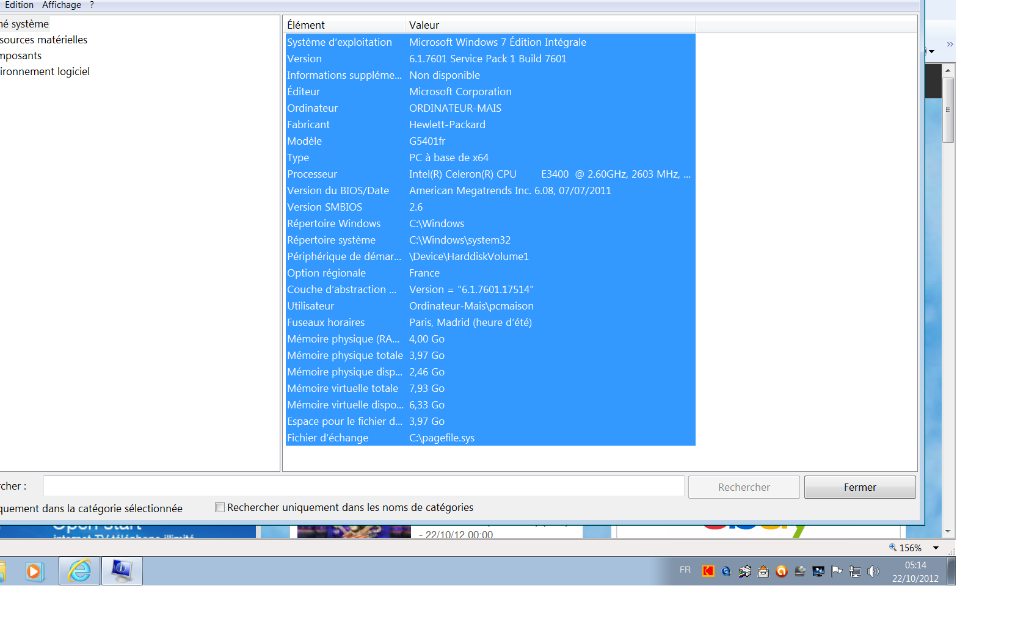
Task: Select the Version SMBIOS row label
Action: (x=325, y=207)
